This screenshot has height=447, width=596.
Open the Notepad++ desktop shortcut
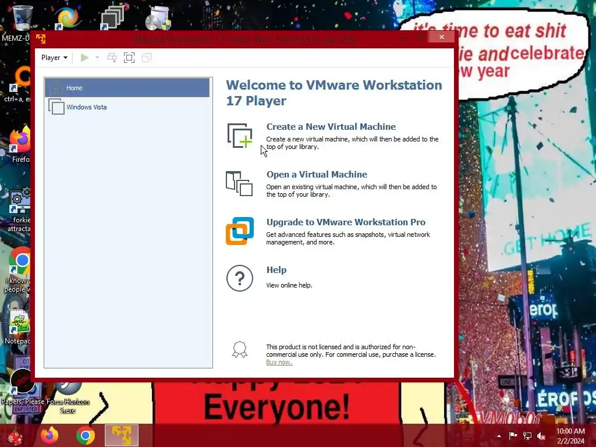[x=20, y=322]
